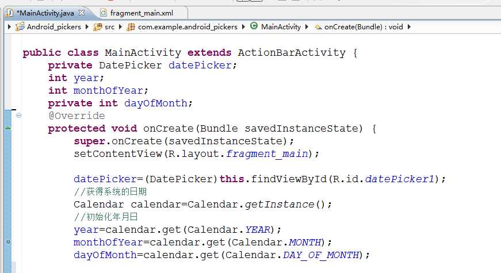Click the datePicker field declaration
This screenshot has height=273, width=501.
tap(200, 65)
